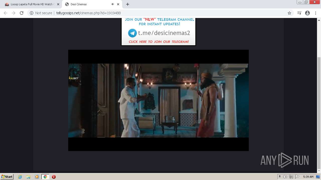The width and height of the screenshot is (321, 180).
Task: Open the Chrome three-dot menu
Action: (x=315, y=13)
